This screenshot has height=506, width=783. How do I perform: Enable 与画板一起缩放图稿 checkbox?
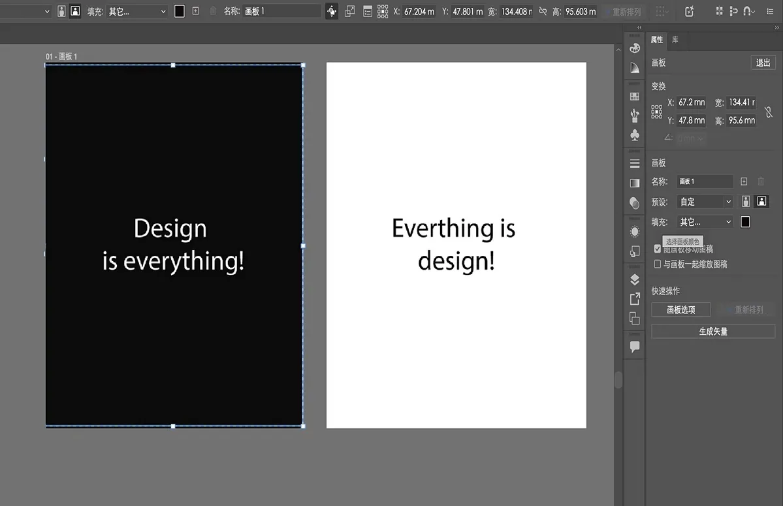coord(658,264)
